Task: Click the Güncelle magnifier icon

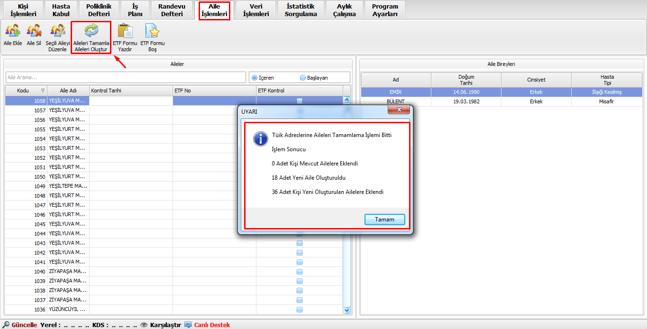Action: click(6, 325)
